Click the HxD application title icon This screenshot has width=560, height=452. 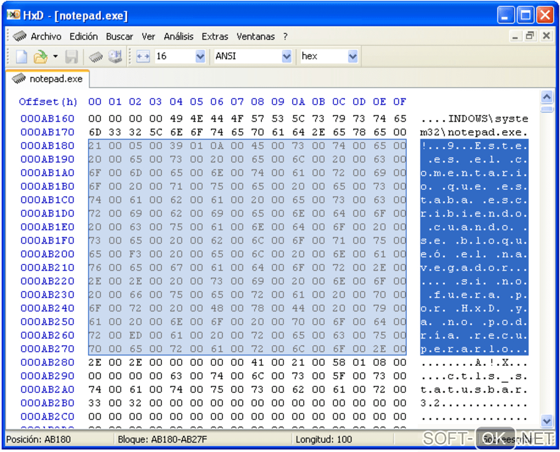[x=13, y=15]
